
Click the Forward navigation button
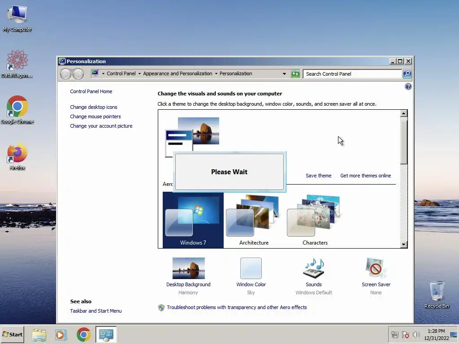(78, 74)
